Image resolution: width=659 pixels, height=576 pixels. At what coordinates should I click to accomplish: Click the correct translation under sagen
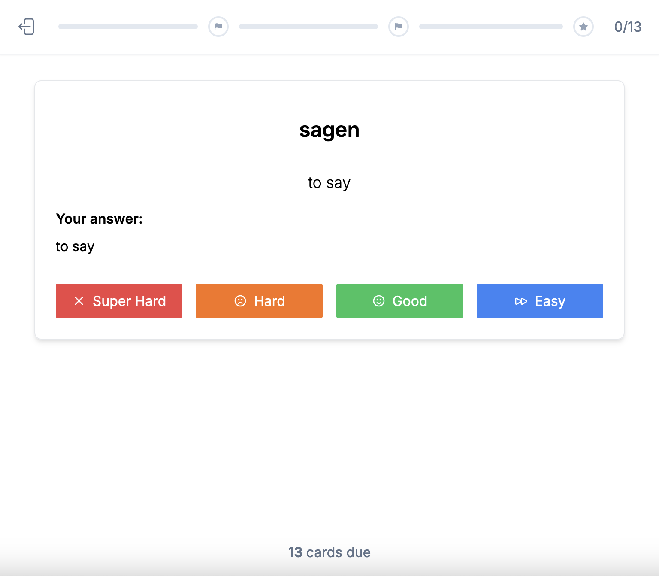(329, 183)
